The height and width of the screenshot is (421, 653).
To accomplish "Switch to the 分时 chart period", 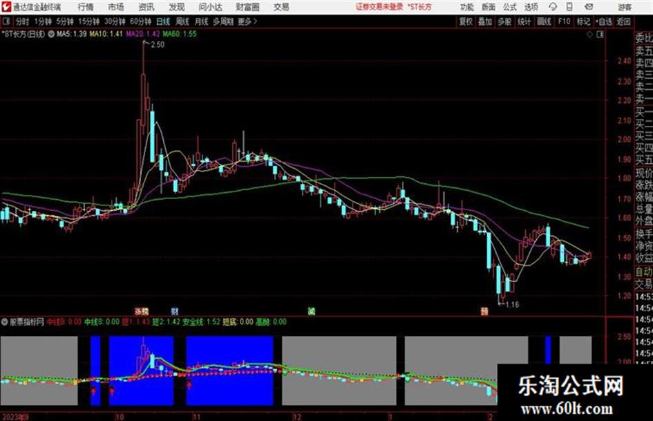I will 22,21.
